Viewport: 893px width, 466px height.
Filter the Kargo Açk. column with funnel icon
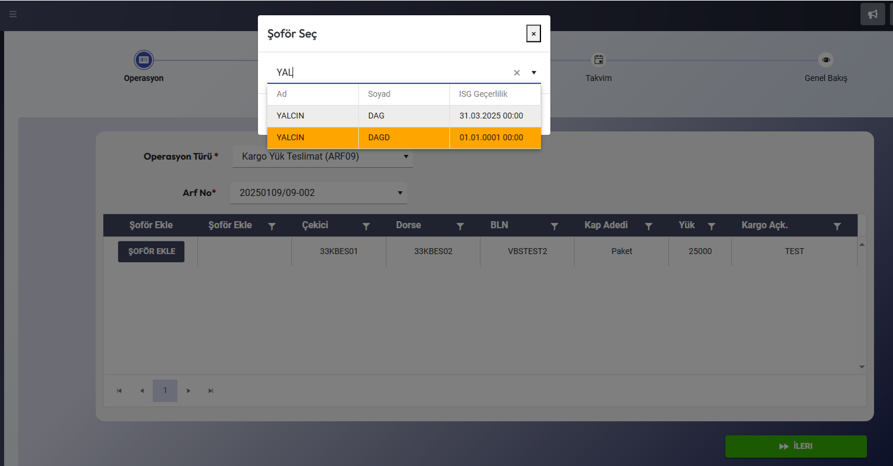tap(837, 226)
